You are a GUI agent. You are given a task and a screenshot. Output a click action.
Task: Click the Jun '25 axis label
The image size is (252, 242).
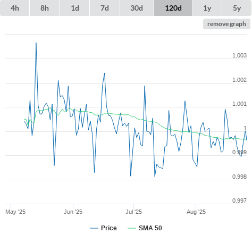(x=73, y=212)
